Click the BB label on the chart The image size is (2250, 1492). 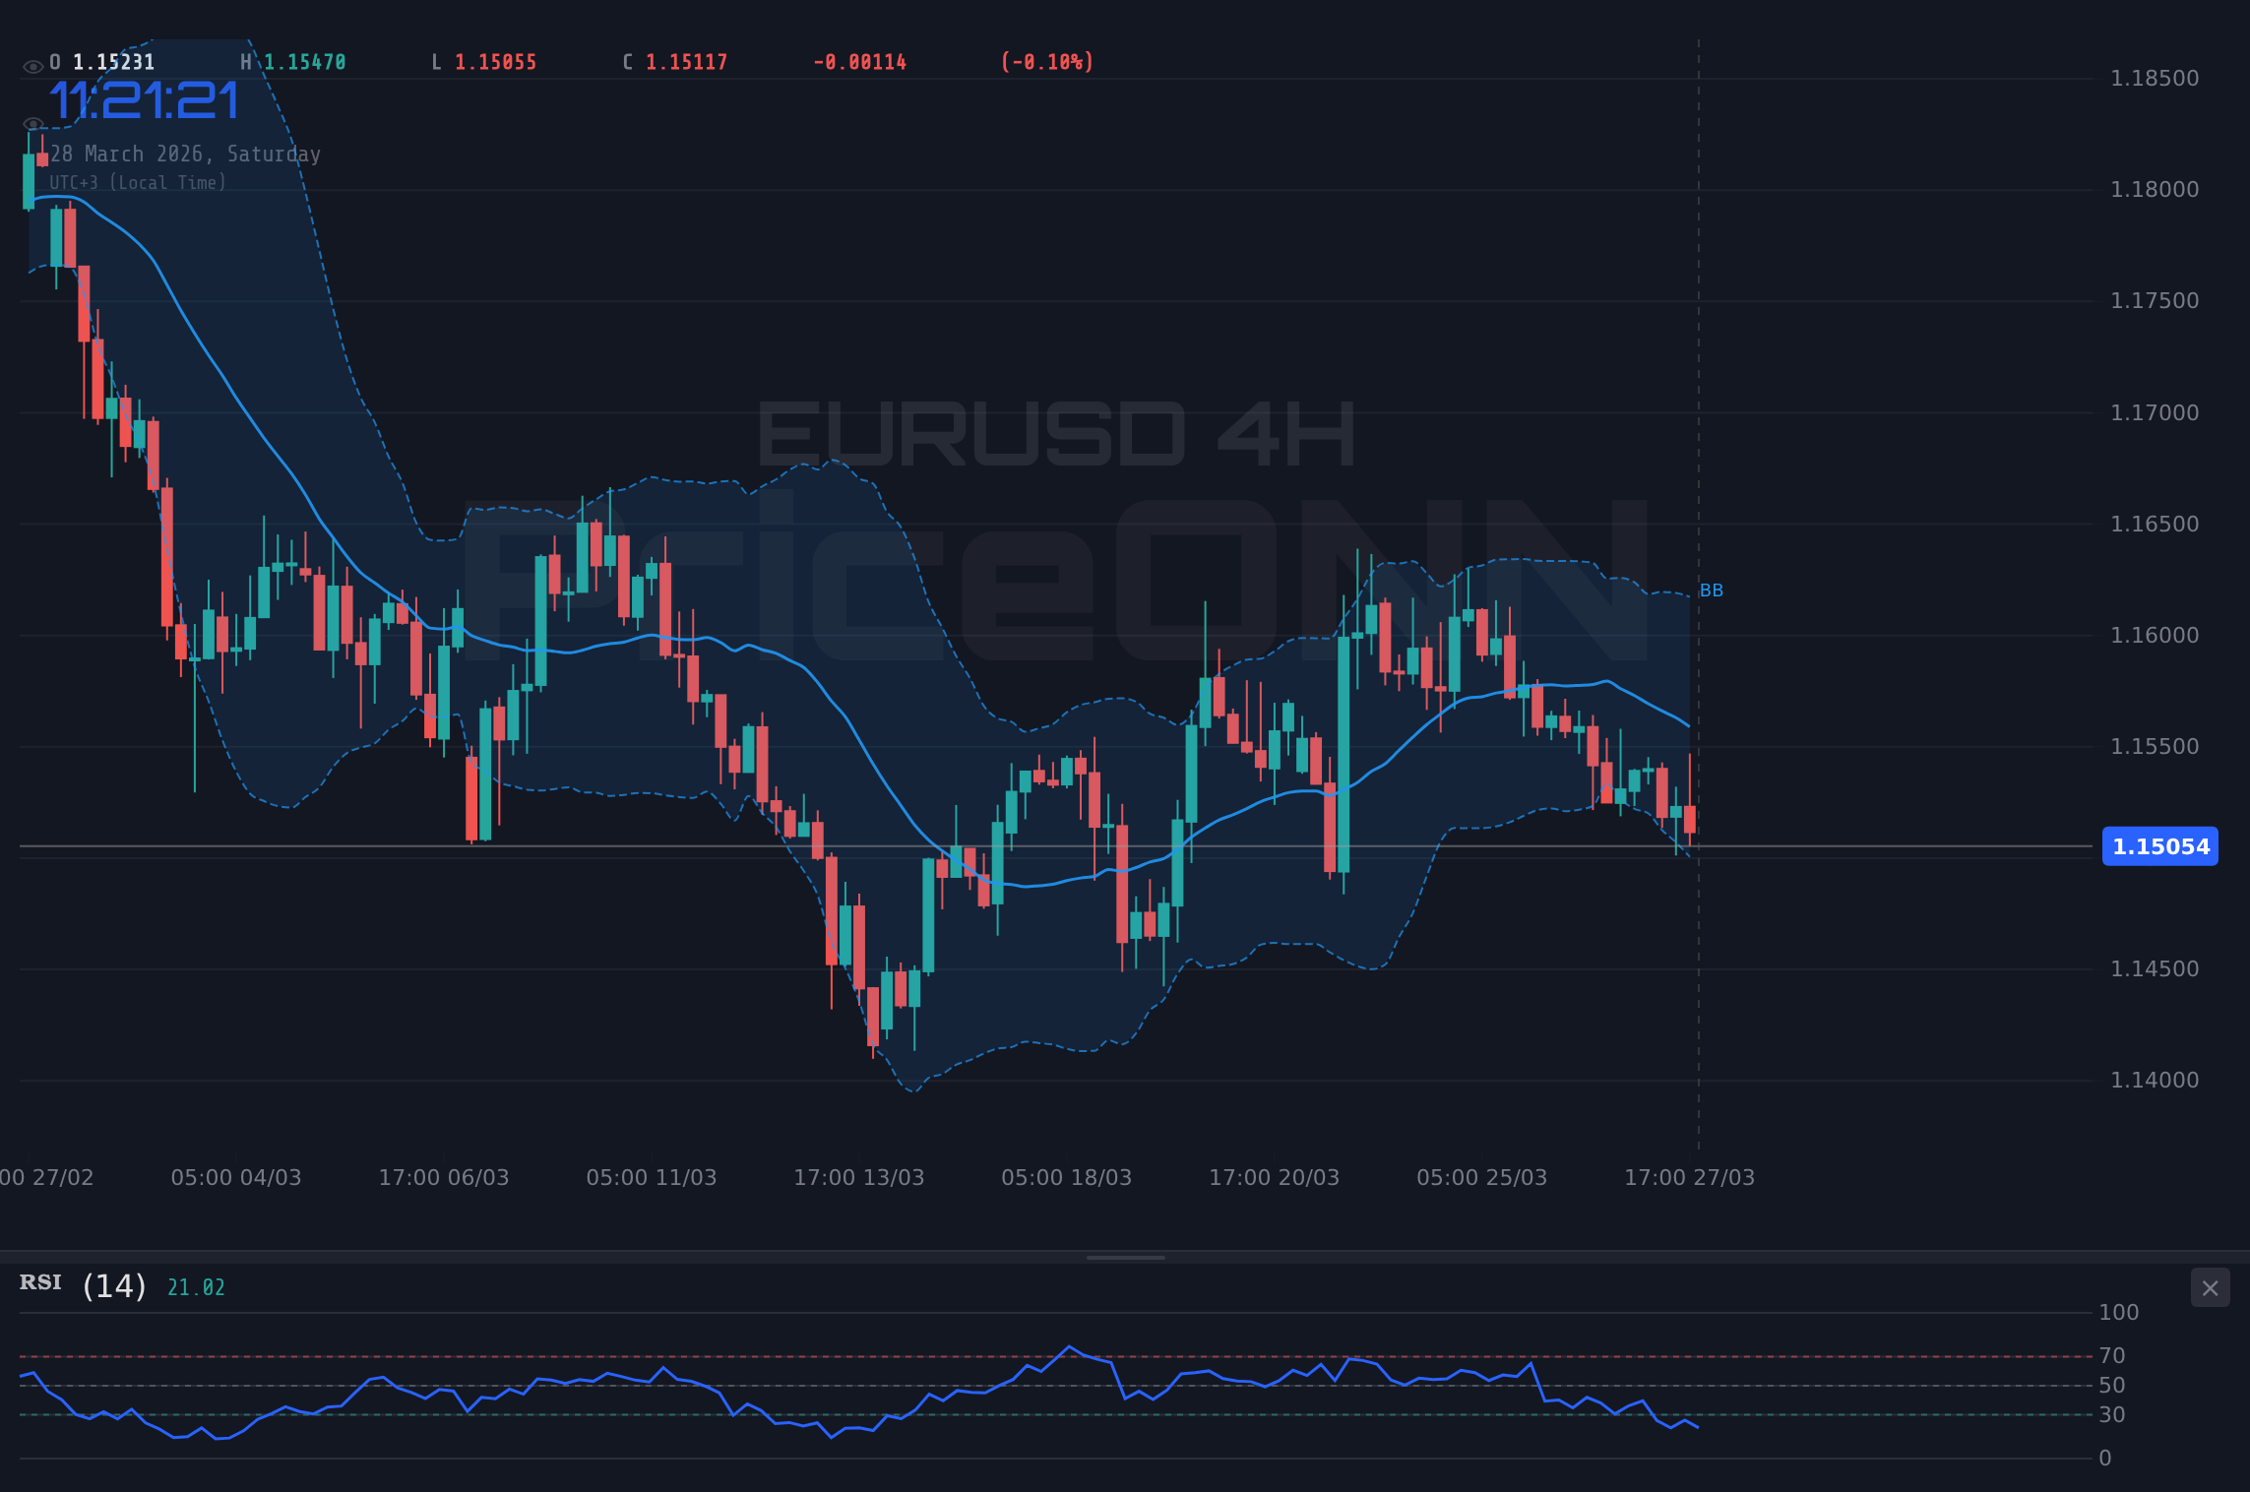click(1711, 591)
